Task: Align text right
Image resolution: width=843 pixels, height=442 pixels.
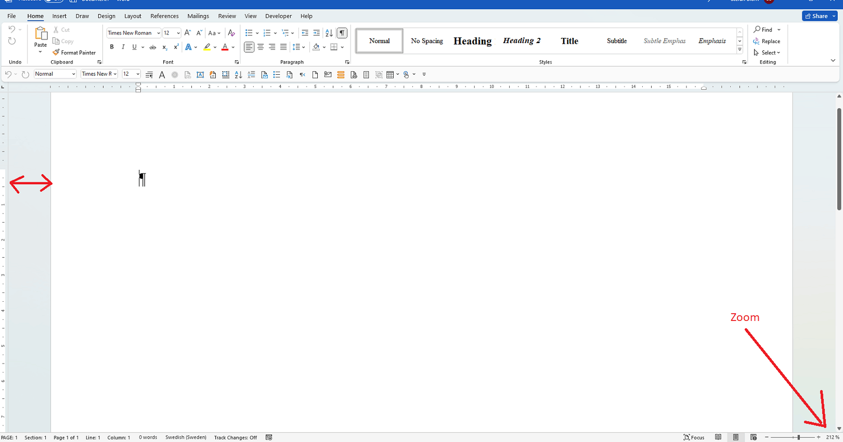Action: pos(272,47)
